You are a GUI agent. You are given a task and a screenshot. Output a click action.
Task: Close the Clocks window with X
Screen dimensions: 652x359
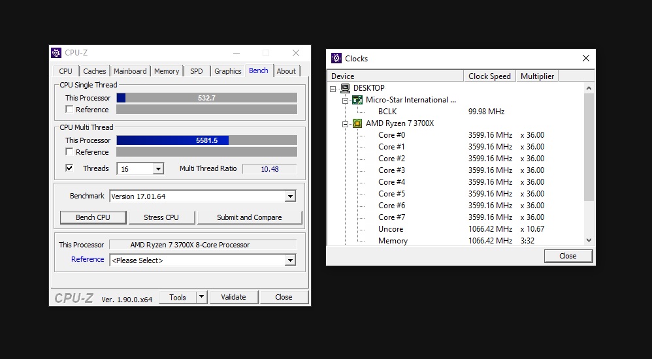[586, 58]
